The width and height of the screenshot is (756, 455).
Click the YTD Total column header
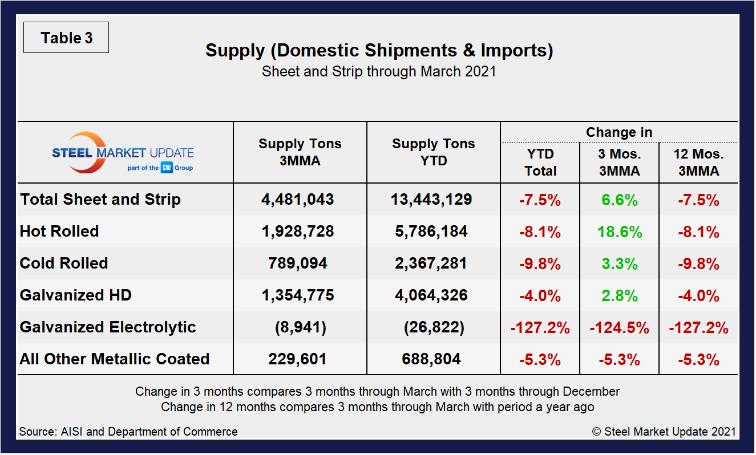click(540, 162)
